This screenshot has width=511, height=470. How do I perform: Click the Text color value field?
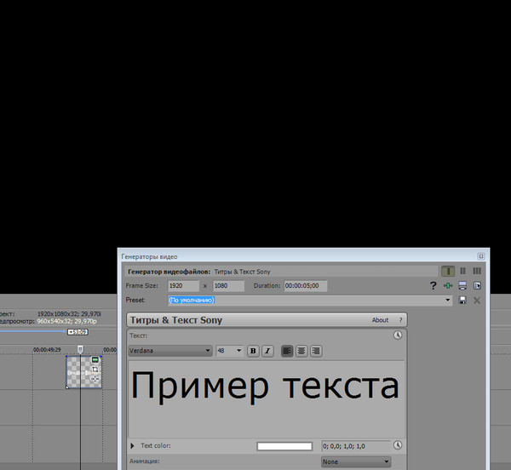pos(355,446)
